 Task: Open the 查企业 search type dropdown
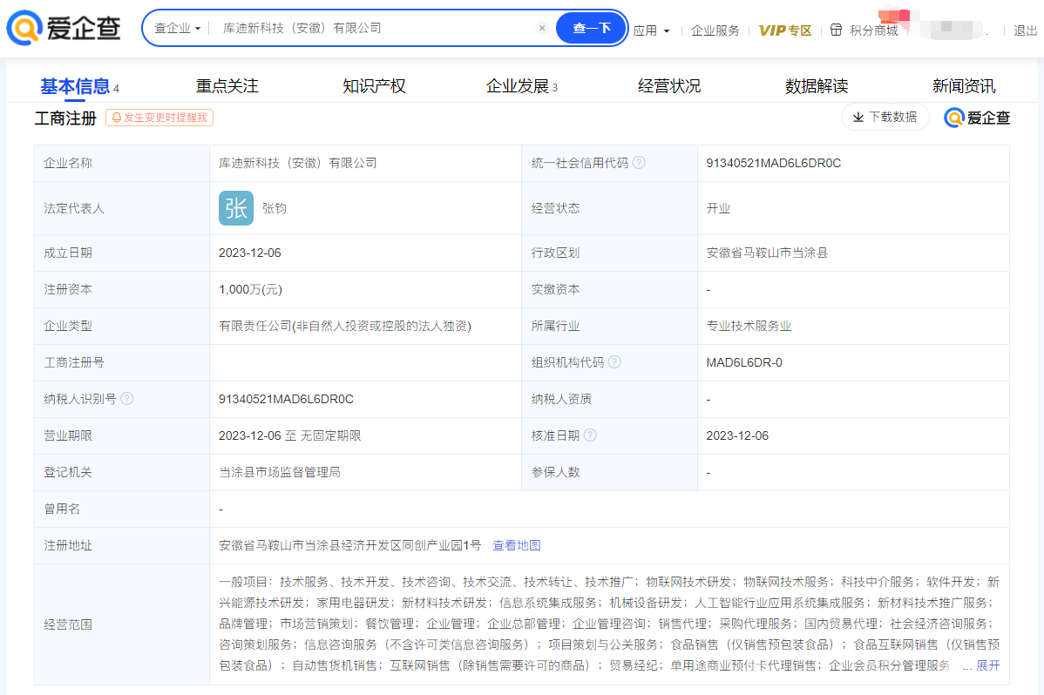pos(177,28)
